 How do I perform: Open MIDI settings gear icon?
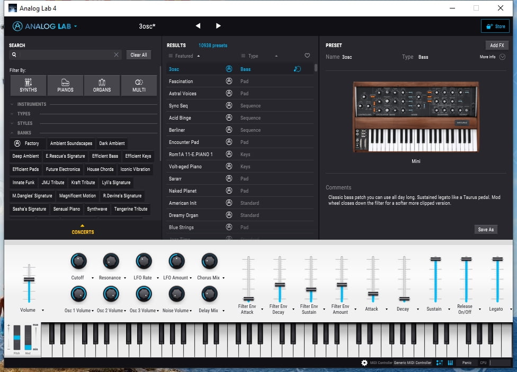click(364, 363)
